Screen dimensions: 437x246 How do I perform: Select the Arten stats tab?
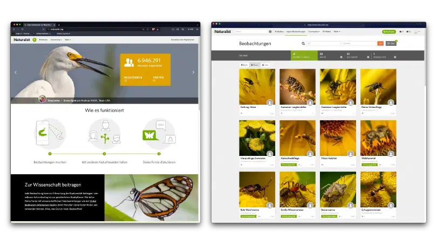[x=331, y=56]
